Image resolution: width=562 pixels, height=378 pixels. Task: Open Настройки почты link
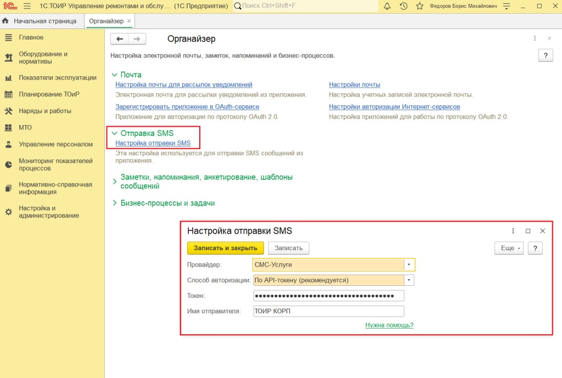(x=355, y=84)
